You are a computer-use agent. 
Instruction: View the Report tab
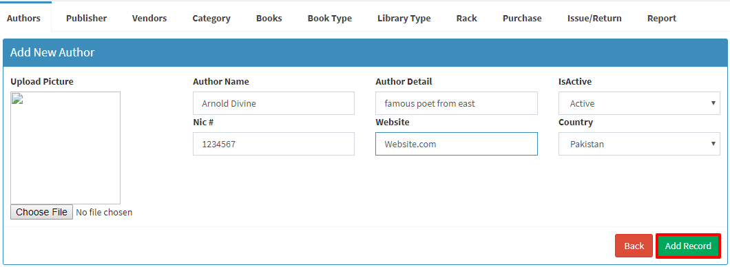click(662, 18)
